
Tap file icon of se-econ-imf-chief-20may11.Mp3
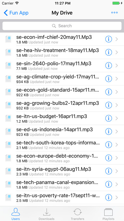8,39
